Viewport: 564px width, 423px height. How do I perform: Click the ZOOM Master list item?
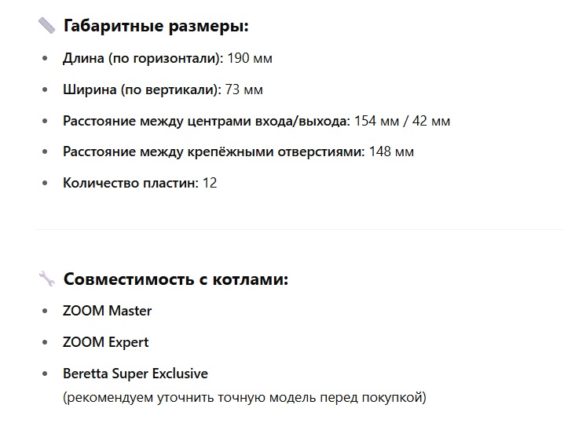(107, 311)
